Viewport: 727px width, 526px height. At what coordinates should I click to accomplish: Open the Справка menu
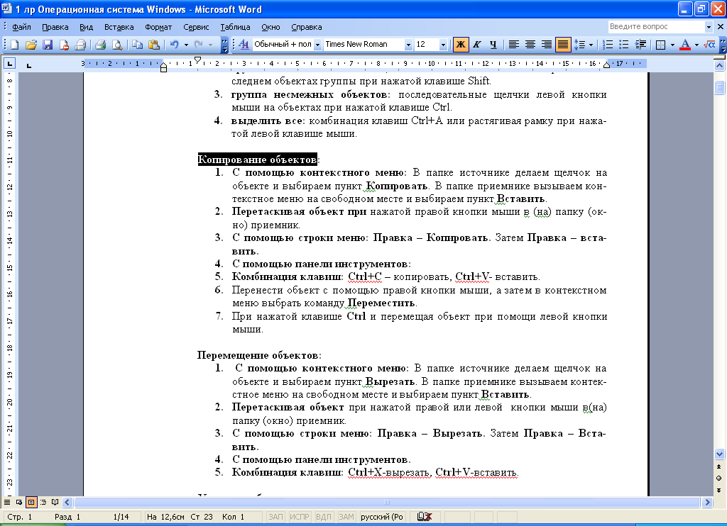pos(307,28)
